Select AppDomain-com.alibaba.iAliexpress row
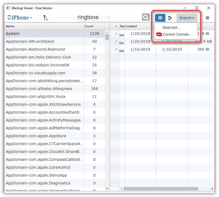 pyautogui.click(x=55, y=89)
